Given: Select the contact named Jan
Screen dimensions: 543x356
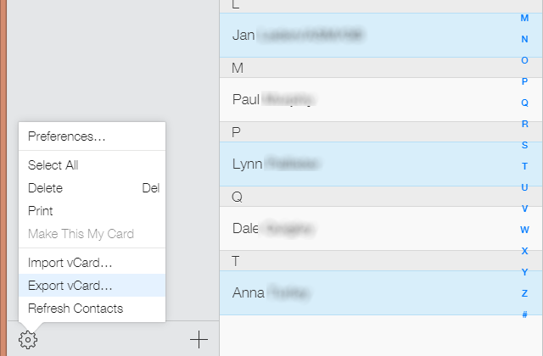Looking at the screenshot, I should (365, 35).
